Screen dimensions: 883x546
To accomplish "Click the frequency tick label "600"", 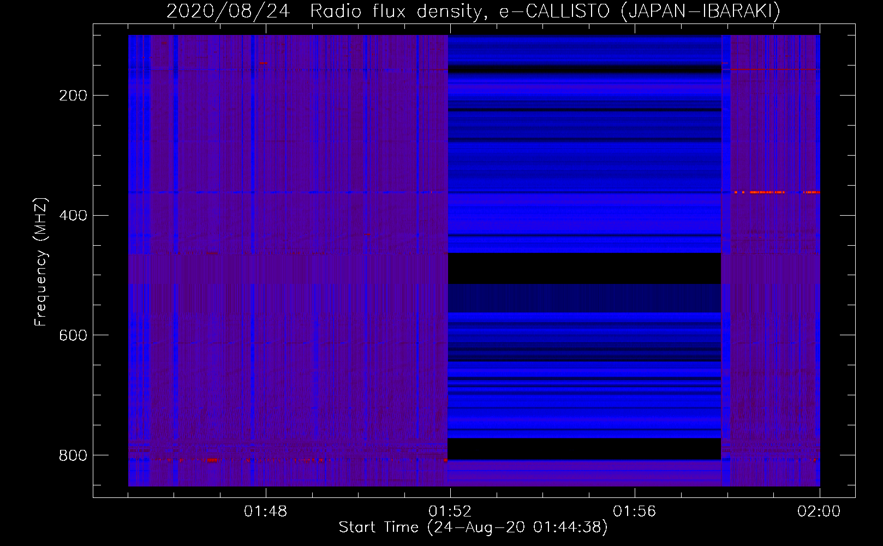I will pyautogui.click(x=73, y=335).
